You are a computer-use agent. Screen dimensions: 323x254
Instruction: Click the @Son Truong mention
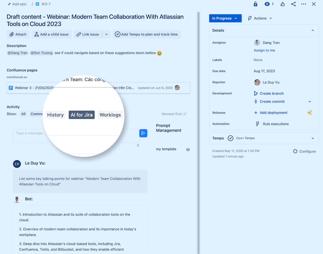(x=42, y=53)
